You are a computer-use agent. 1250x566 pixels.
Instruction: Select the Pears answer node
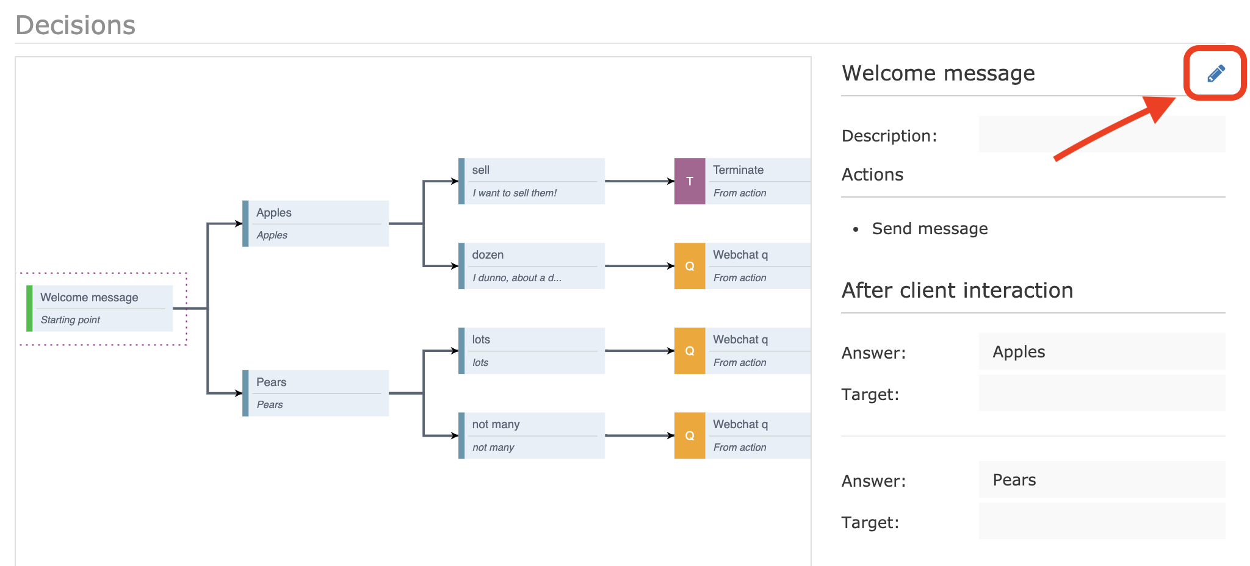pos(314,393)
